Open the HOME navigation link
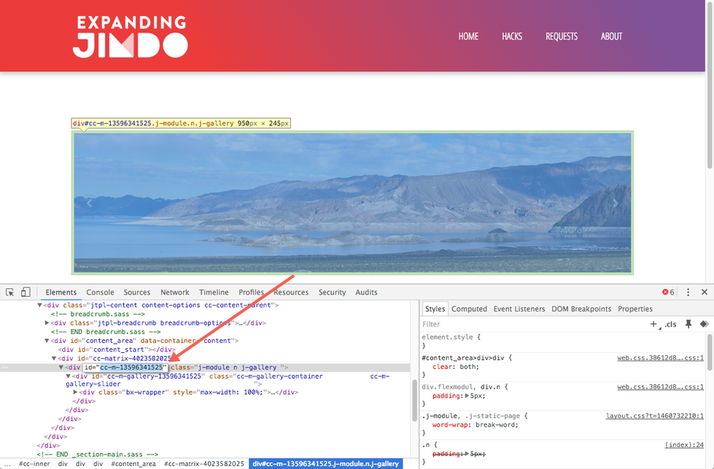 point(468,36)
